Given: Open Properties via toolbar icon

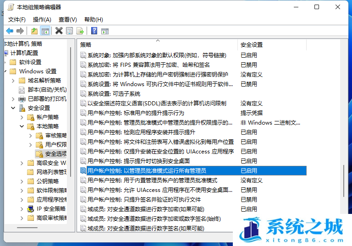Looking at the screenshot, I should pos(69,31).
